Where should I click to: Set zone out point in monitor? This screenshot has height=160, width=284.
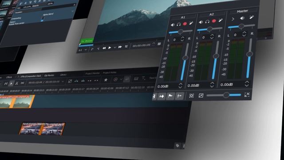[98, 48]
